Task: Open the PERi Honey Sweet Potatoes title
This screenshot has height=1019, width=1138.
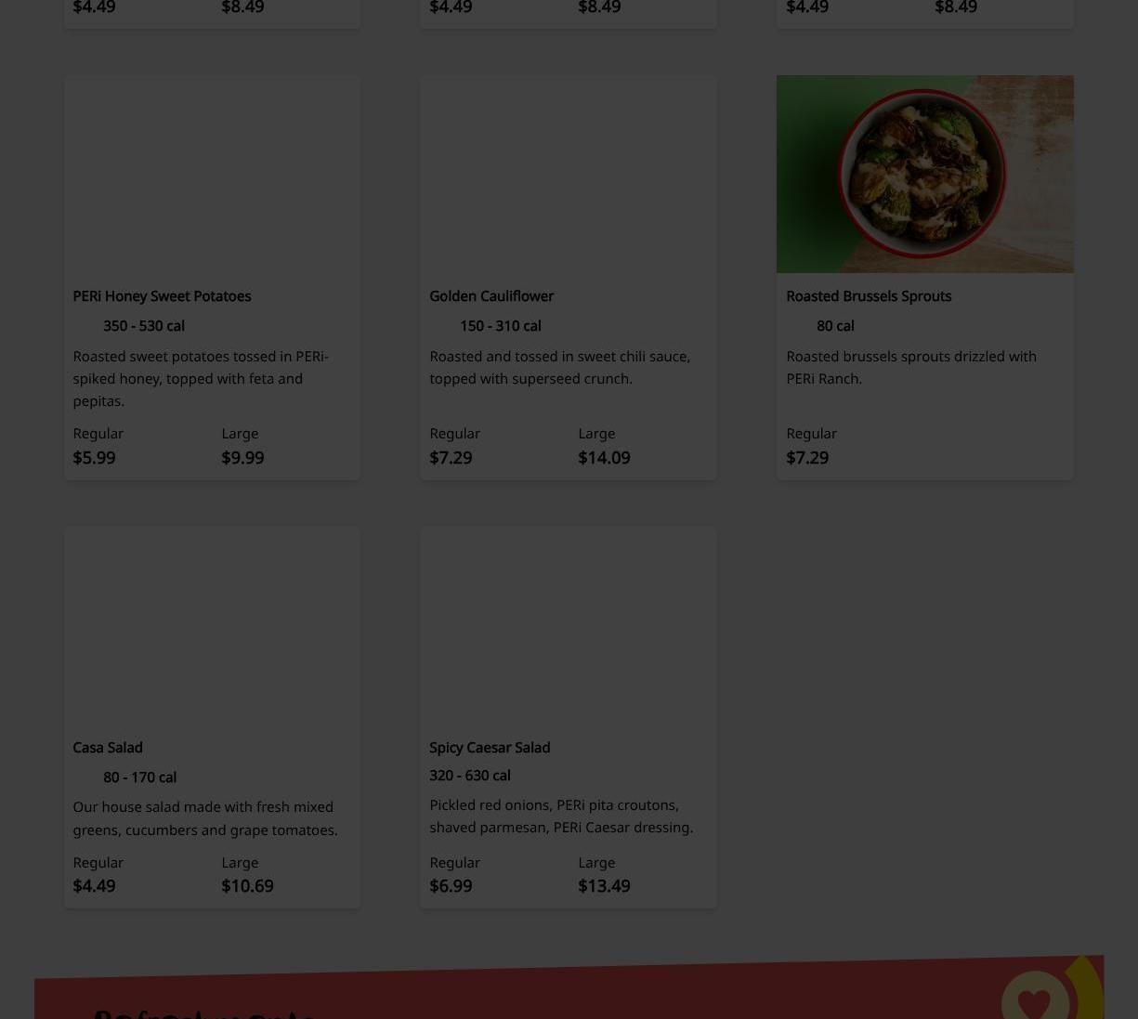Action: tap(162, 295)
